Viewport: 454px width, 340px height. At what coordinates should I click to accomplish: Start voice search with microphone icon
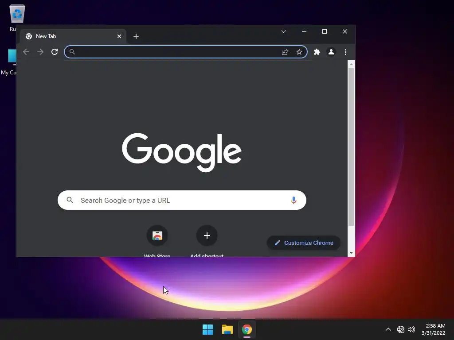(294, 200)
